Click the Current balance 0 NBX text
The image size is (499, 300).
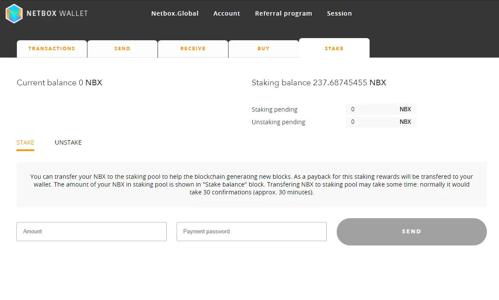pyautogui.click(x=60, y=83)
